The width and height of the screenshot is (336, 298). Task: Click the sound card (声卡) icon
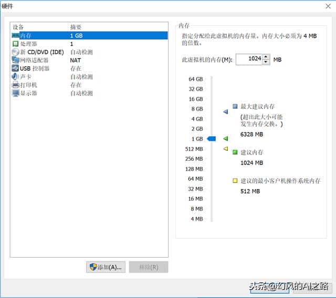coord(15,76)
